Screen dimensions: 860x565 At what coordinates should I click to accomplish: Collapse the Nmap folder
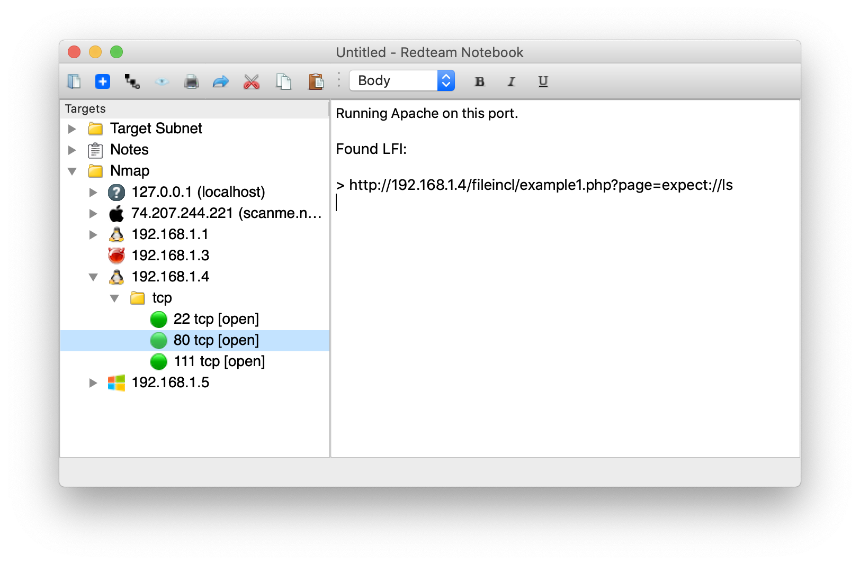[73, 171]
